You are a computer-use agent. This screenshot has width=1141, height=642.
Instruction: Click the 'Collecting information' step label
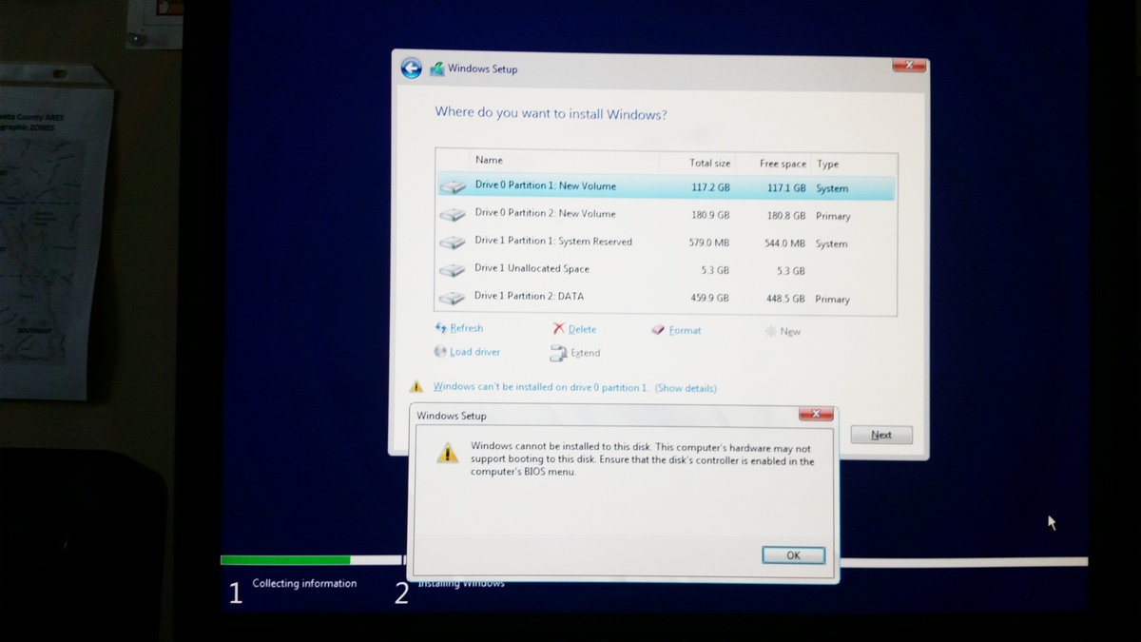point(304,583)
